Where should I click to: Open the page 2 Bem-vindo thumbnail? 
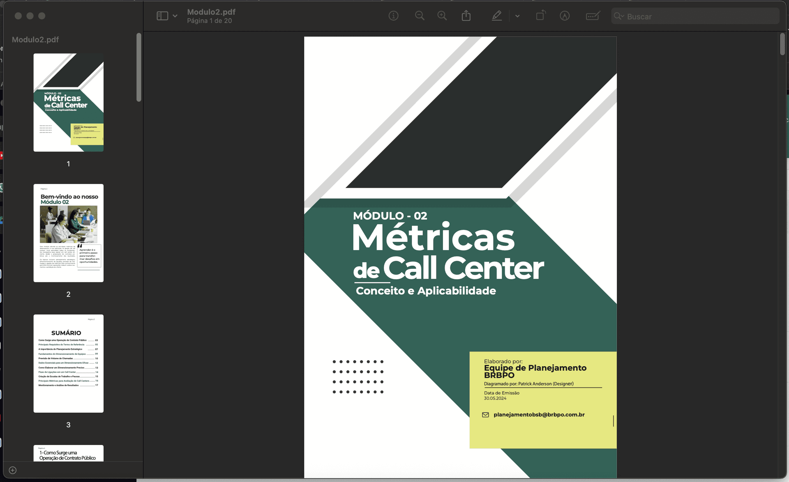68,233
